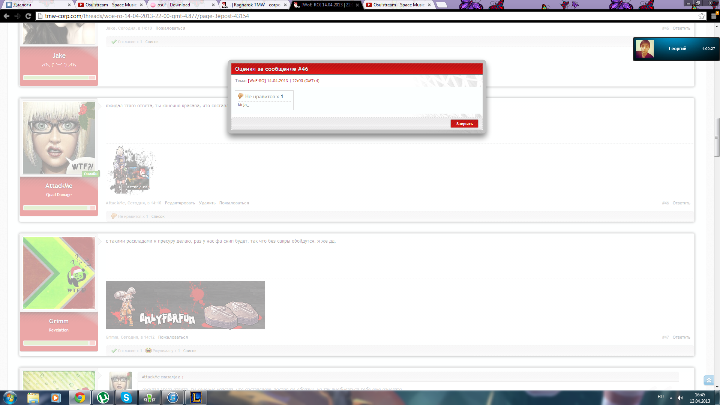
Task: Open uTorrent from the taskbar
Action: pos(103,397)
